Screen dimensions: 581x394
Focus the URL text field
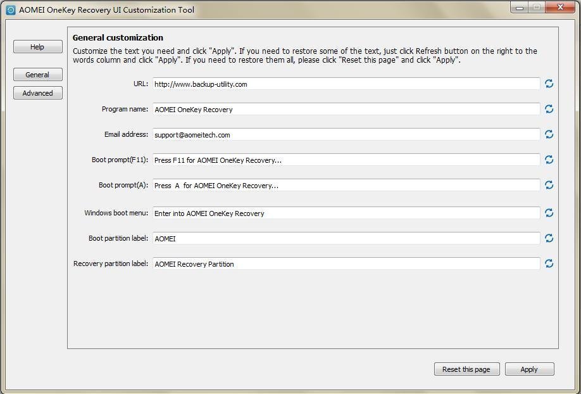pos(346,84)
